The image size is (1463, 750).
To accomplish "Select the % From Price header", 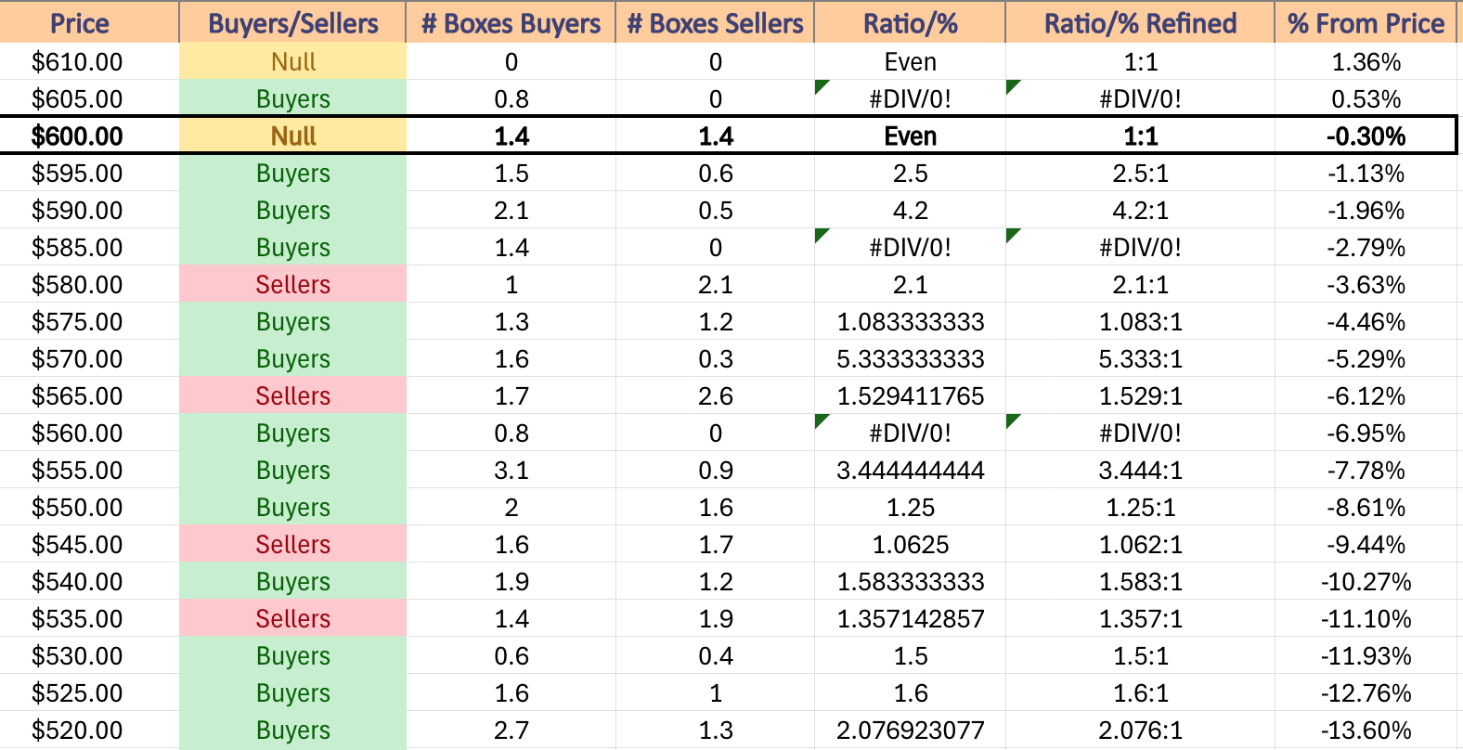I will point(1366,22).
